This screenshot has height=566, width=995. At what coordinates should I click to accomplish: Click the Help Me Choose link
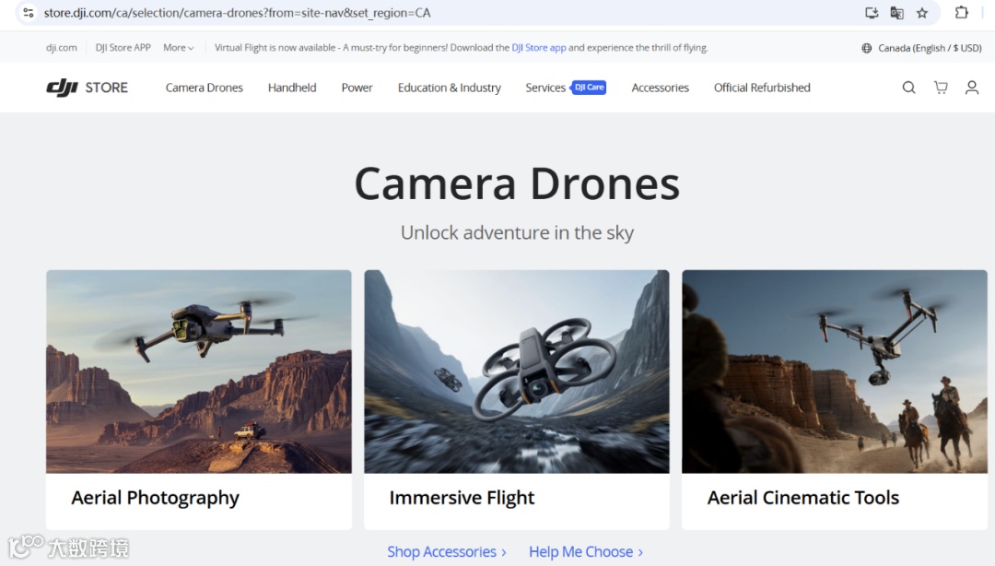coord(586,551)
